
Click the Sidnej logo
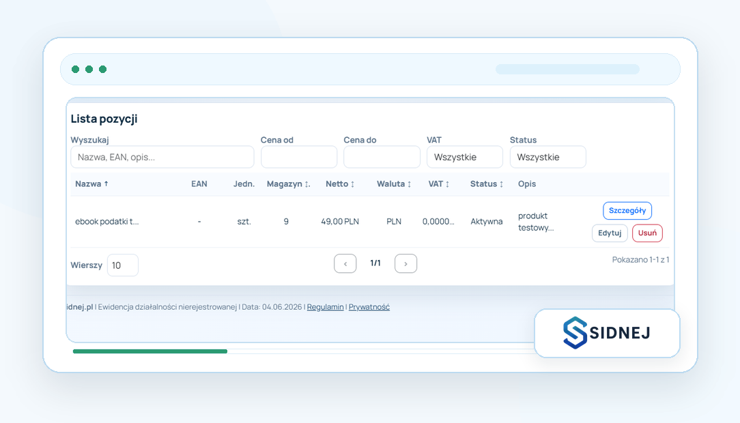click(607, 333)
